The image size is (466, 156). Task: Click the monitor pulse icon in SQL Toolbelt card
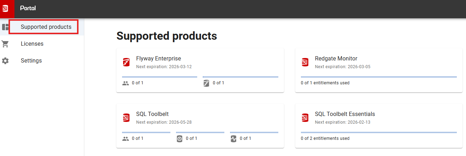(233, 139)
